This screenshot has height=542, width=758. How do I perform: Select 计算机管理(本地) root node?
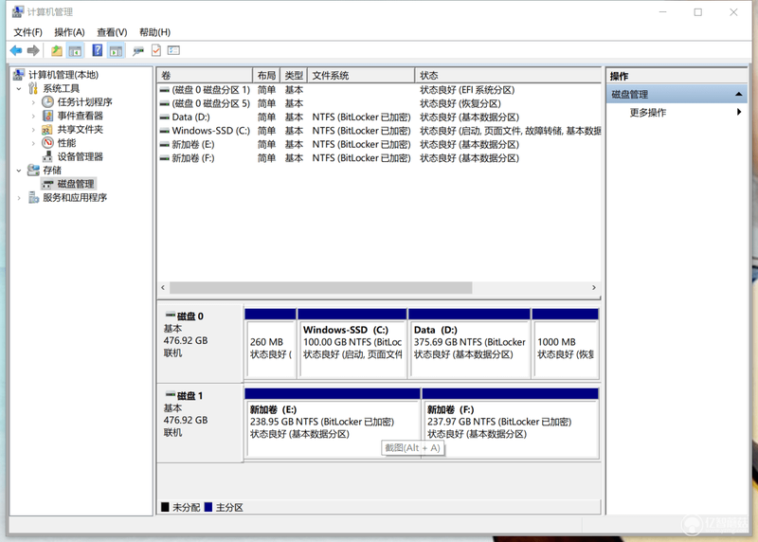point(63,75)
